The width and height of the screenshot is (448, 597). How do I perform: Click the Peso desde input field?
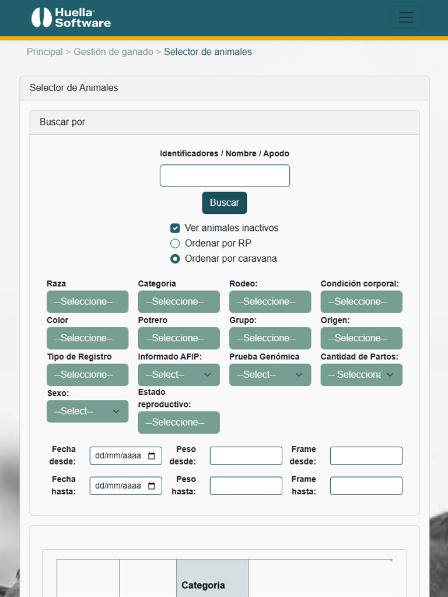click(246, 456)
